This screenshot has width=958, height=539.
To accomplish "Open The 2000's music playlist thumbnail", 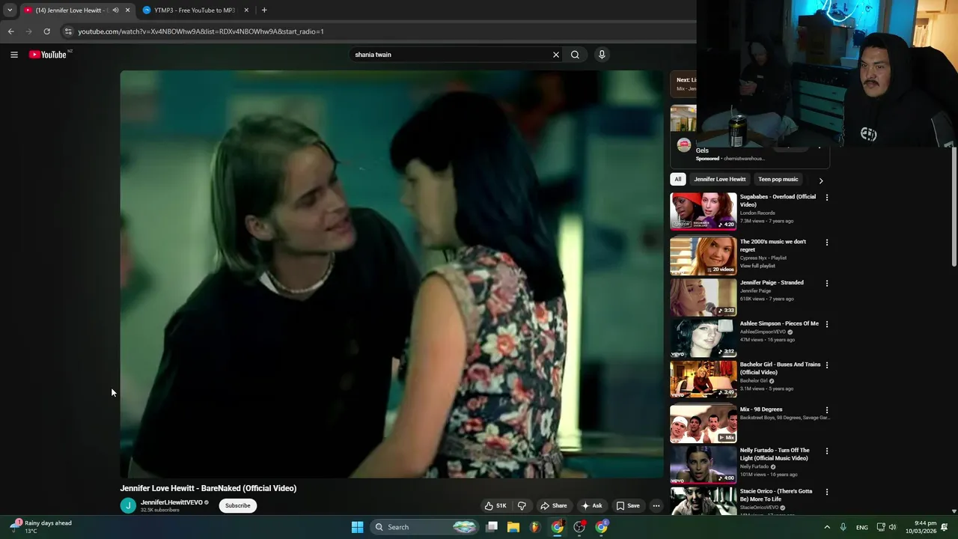I will pyautogui.click(x=703, y=255).
